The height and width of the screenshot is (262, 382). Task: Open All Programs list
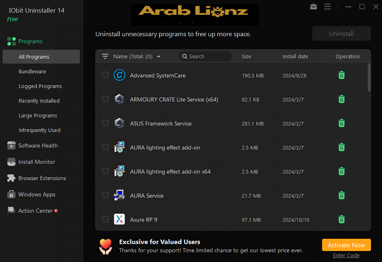[41, 57]
